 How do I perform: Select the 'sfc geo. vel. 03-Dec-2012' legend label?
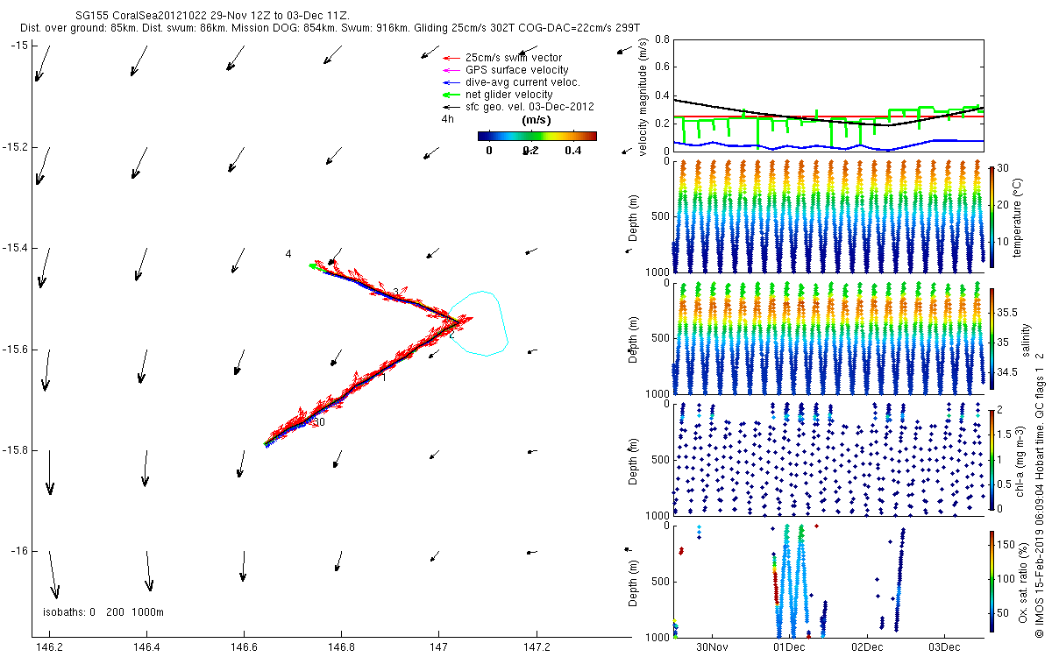[x=530, y=107]
